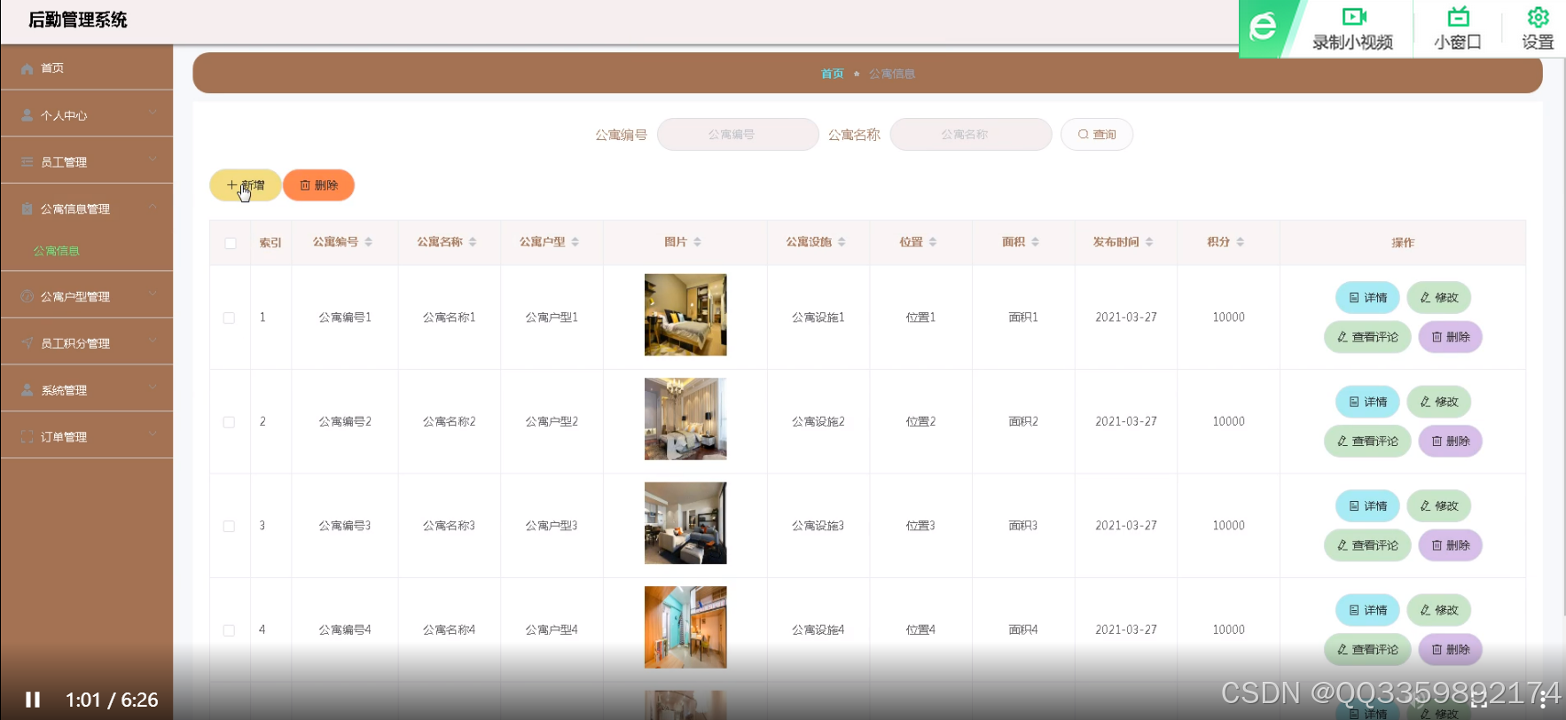Sort the table by the 积分 column

coord(1240,242)
